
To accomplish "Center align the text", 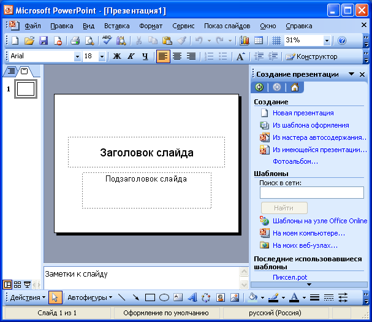I will (x=177, y=56).
